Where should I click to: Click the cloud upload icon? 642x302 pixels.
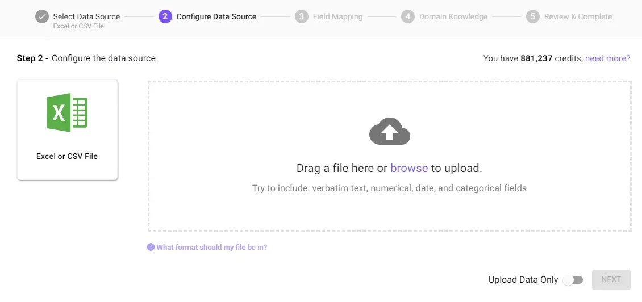point(389,131)
